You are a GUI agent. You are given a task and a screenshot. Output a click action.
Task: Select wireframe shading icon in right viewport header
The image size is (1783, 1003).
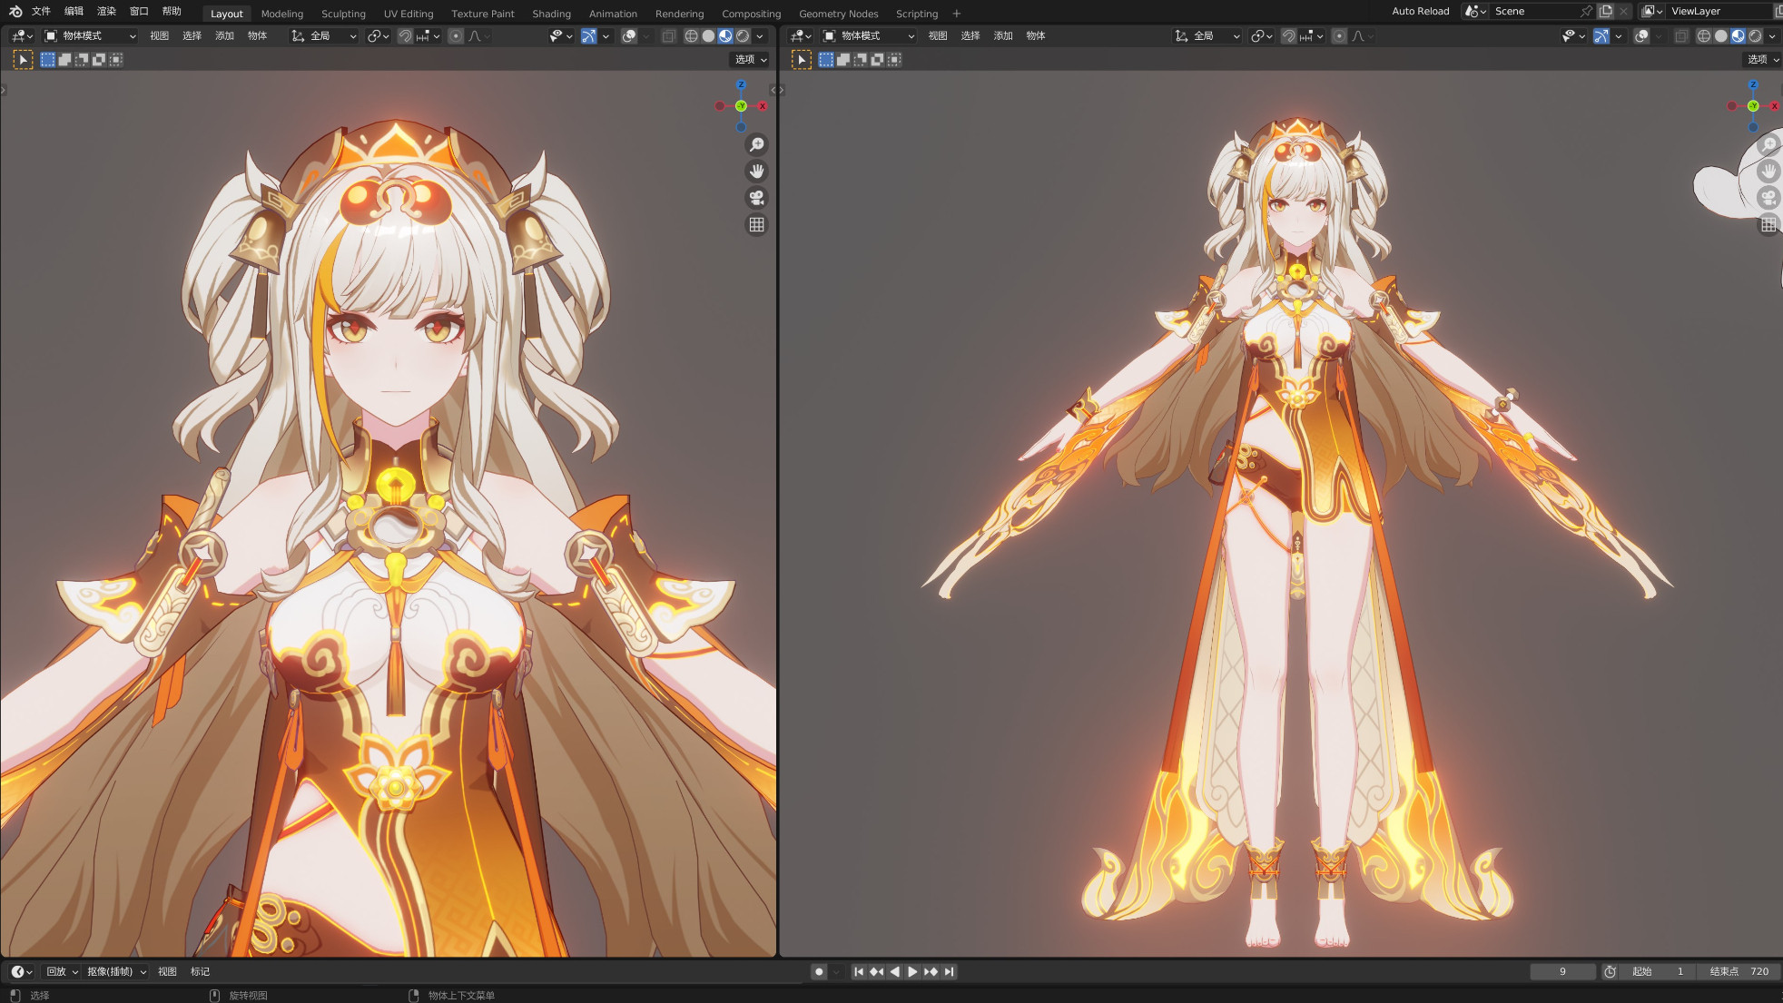(1704, 36)
